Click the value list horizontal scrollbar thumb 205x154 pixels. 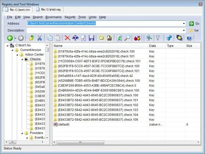(81, 142)
